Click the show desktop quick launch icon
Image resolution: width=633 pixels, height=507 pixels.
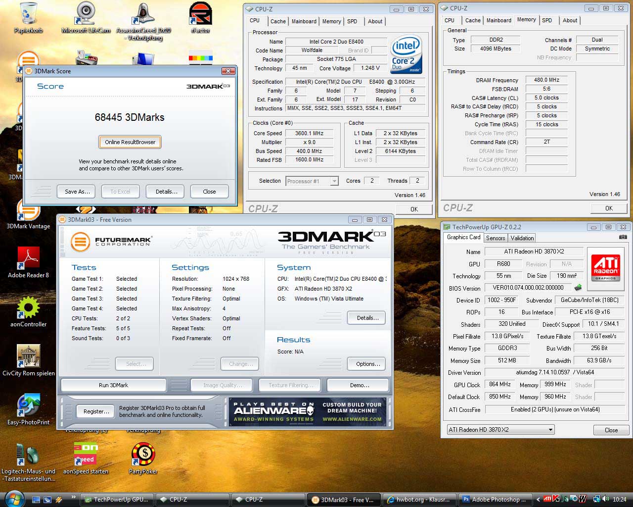coord(36,500)
